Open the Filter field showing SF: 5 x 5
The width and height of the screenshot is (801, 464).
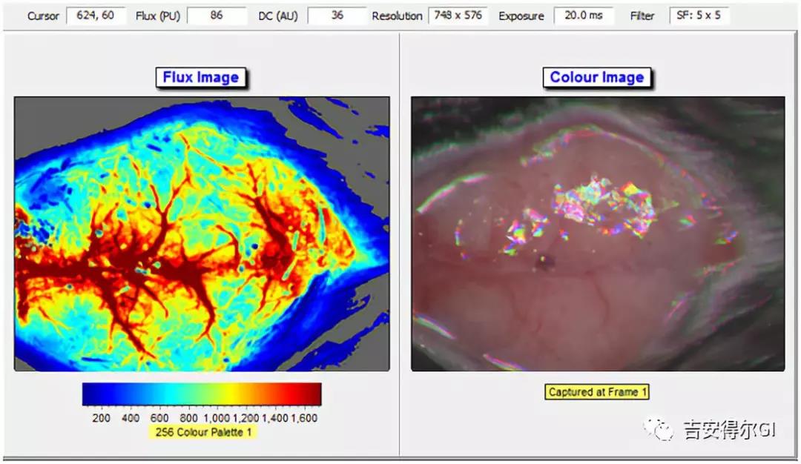tap(699, 15)
